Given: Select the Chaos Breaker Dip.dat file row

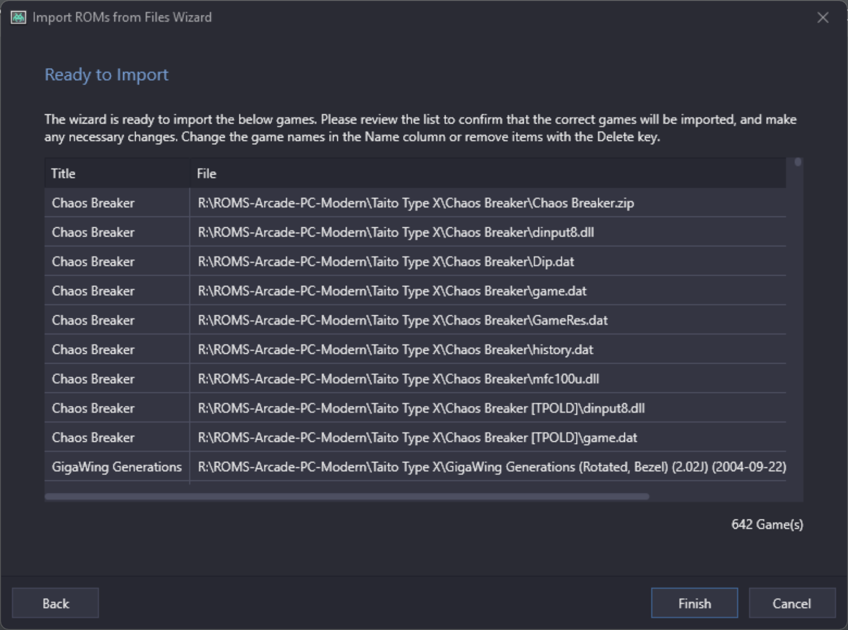Looking at the screenshot, I should click(386, 262).
